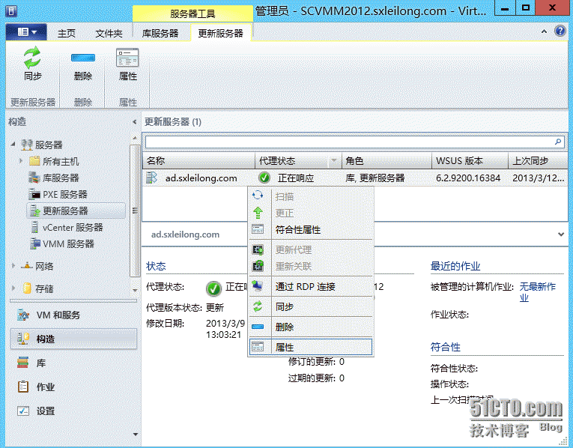Sort by the 名称 column header
The height and width of the screenshot is (448, 573).
(x=198, y=161)
